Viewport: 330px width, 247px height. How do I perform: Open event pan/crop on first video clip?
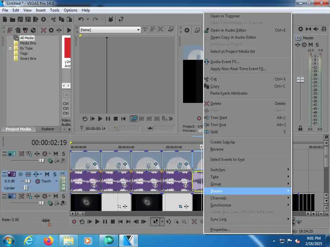pyautogui.click(x=89, y=164)
